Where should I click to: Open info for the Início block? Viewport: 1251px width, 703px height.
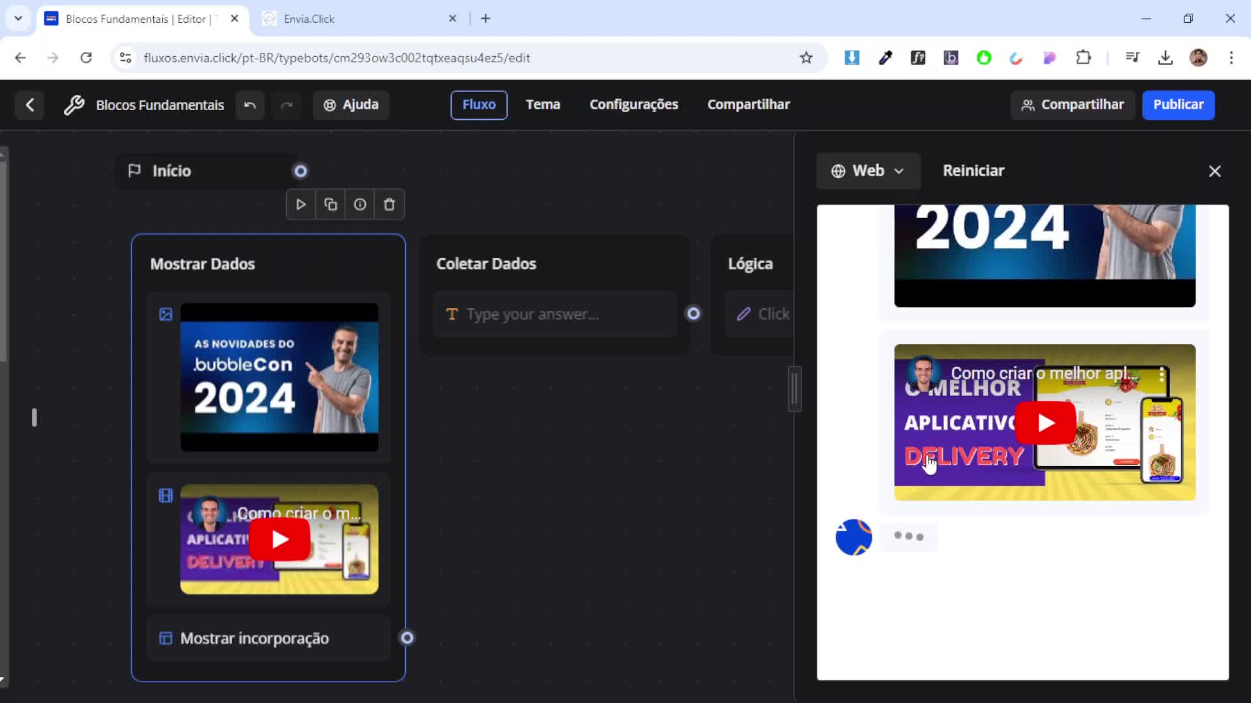click(x=360, y=204)
